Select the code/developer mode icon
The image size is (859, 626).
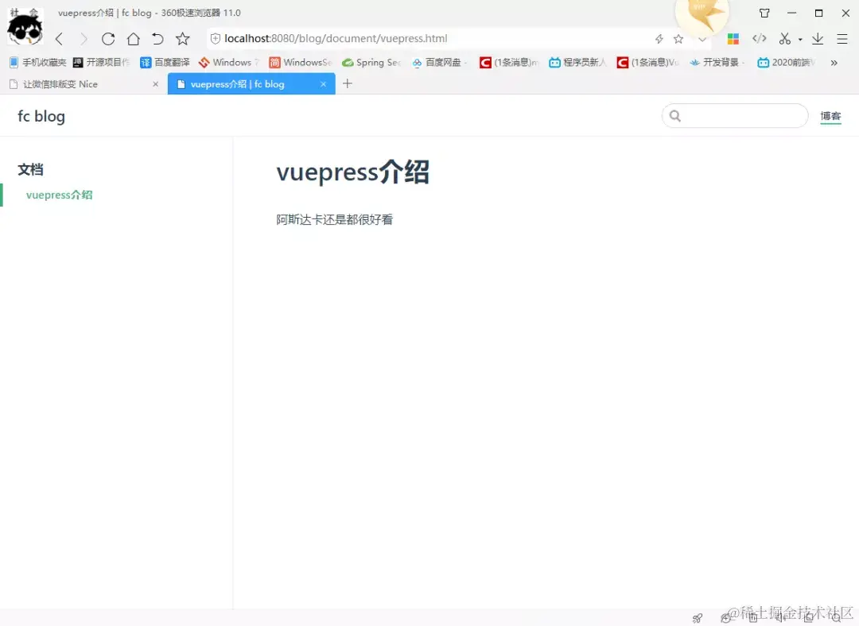point(758,38)
